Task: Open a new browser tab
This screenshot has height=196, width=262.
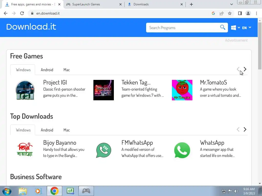Action: (191, 4)
